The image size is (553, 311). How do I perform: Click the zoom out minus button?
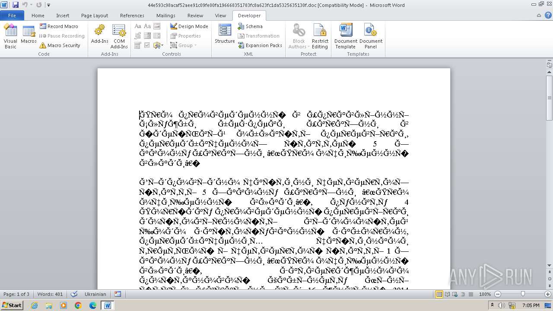pos(497,294)
